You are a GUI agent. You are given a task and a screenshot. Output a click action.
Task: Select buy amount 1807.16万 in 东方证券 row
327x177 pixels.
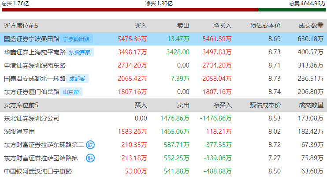pyautogui.click(x=132, y=92)
